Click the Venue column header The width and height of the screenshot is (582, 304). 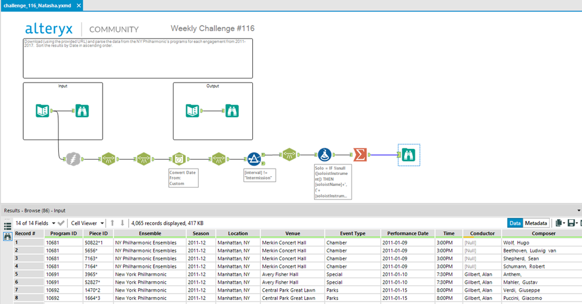click(x=292, y=233)
